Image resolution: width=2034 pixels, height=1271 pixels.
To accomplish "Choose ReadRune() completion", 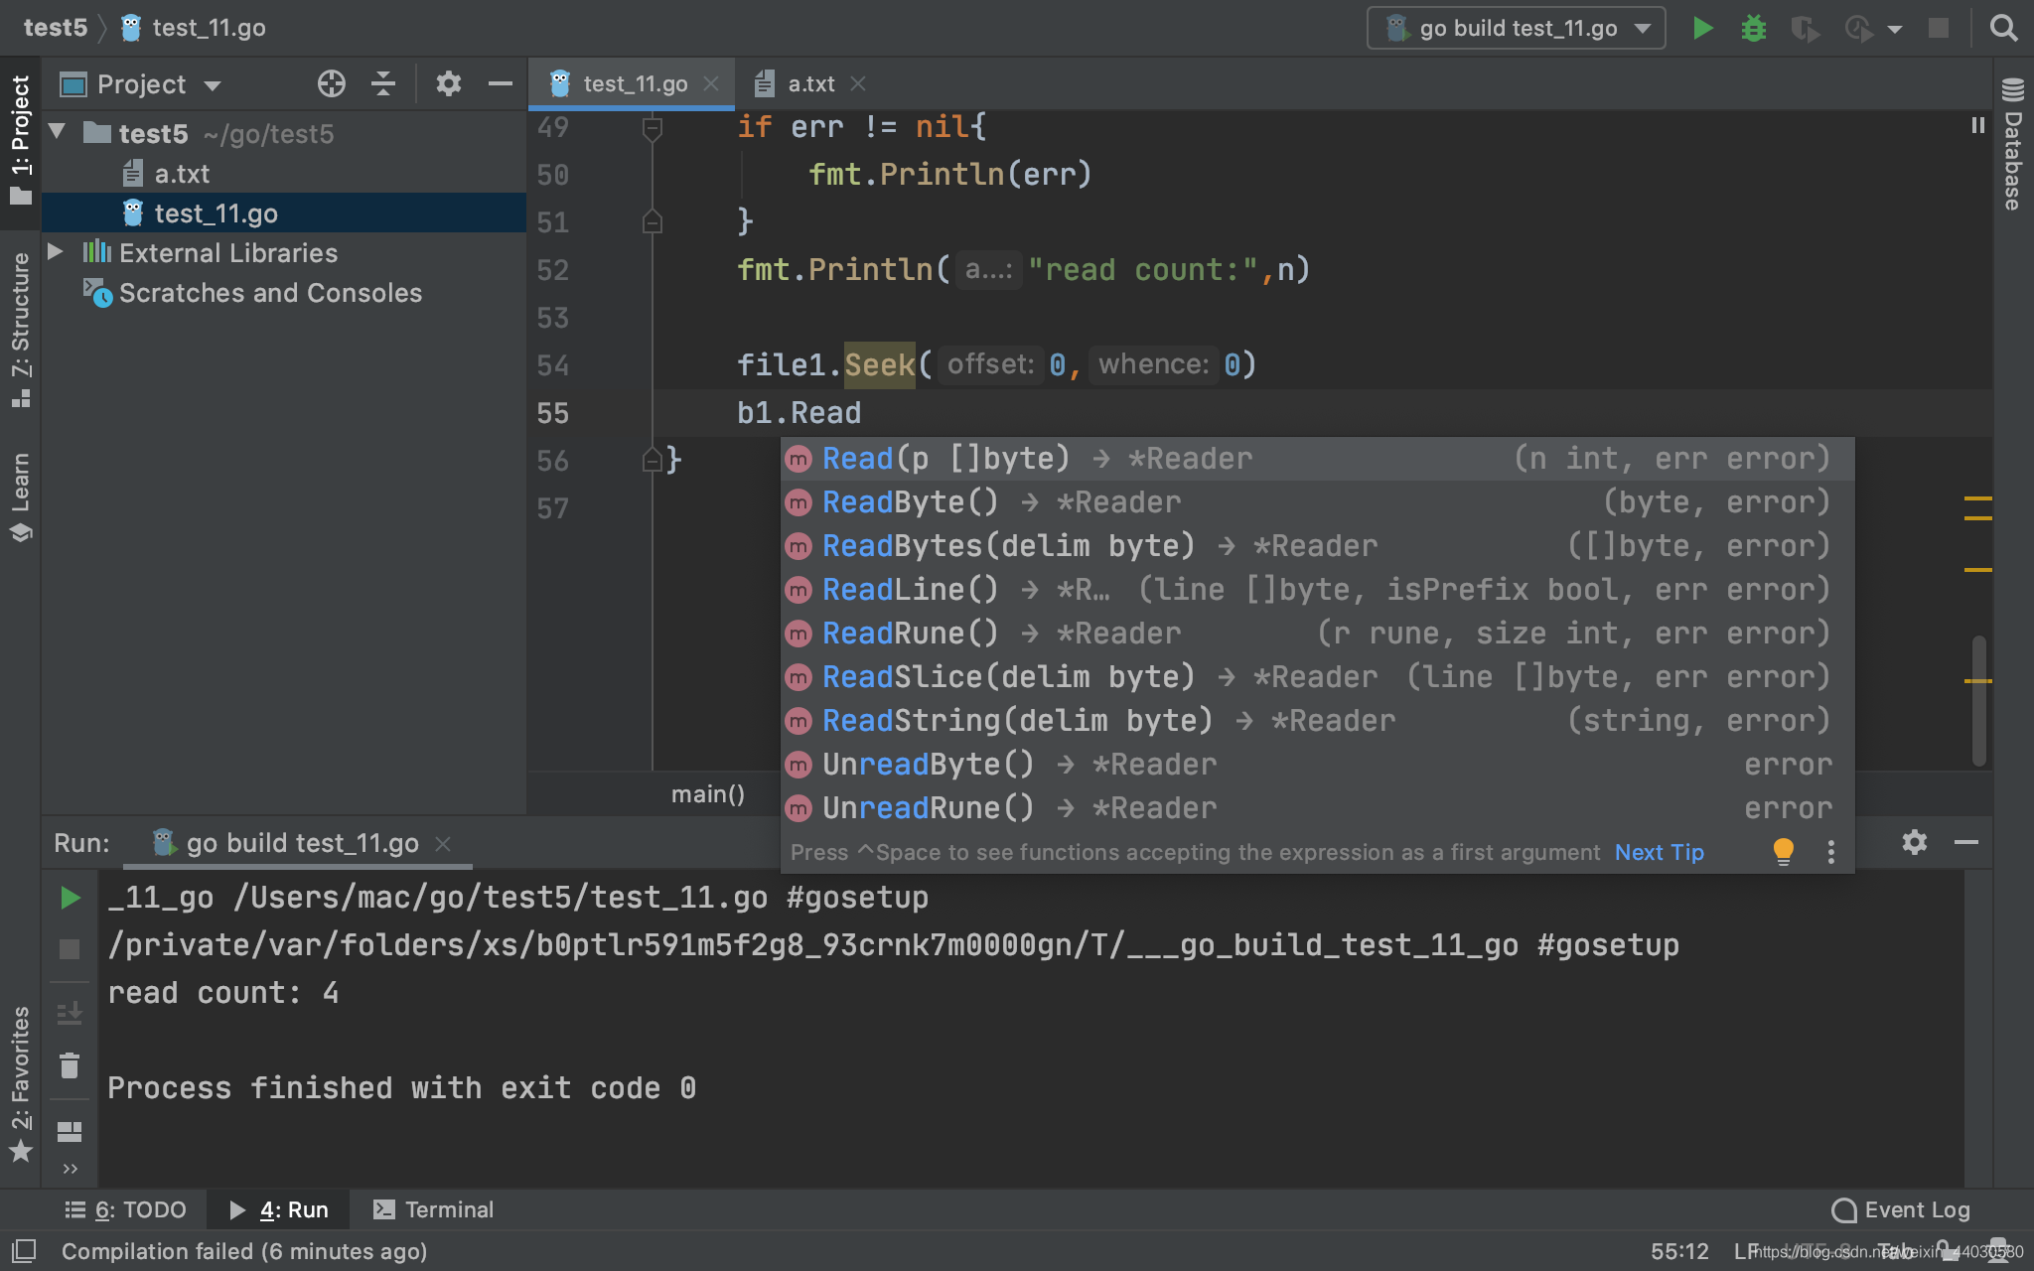I will click(x=1317, y=634).
